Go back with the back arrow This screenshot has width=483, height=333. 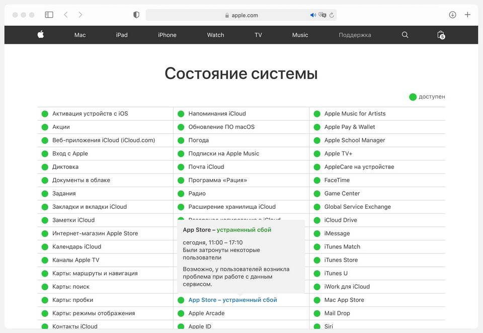[66, 15]
